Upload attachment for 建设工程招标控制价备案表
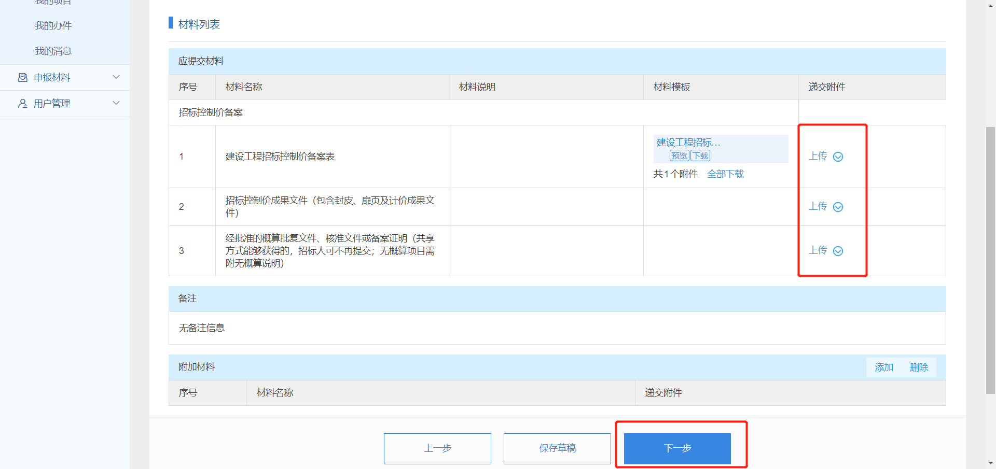This screenshot has width=996, height=469. tap(818, 157)
